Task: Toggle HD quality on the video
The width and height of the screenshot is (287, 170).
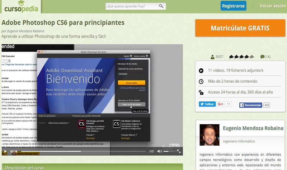Action: [151, 151]
